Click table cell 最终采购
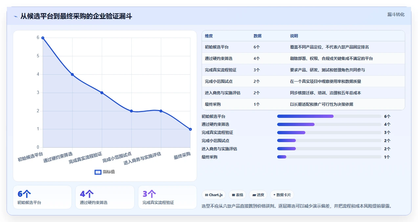 point(213,104)
